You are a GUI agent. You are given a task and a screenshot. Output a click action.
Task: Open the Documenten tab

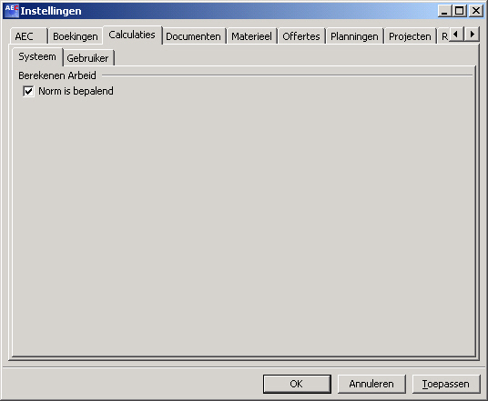[x=193, y=36]
